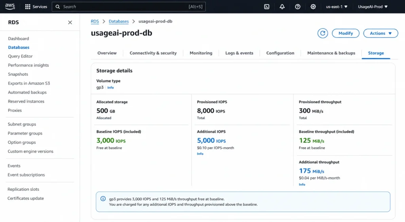
Task: Click the 3,000 IOPS baseline value
Action: [111, 141]
